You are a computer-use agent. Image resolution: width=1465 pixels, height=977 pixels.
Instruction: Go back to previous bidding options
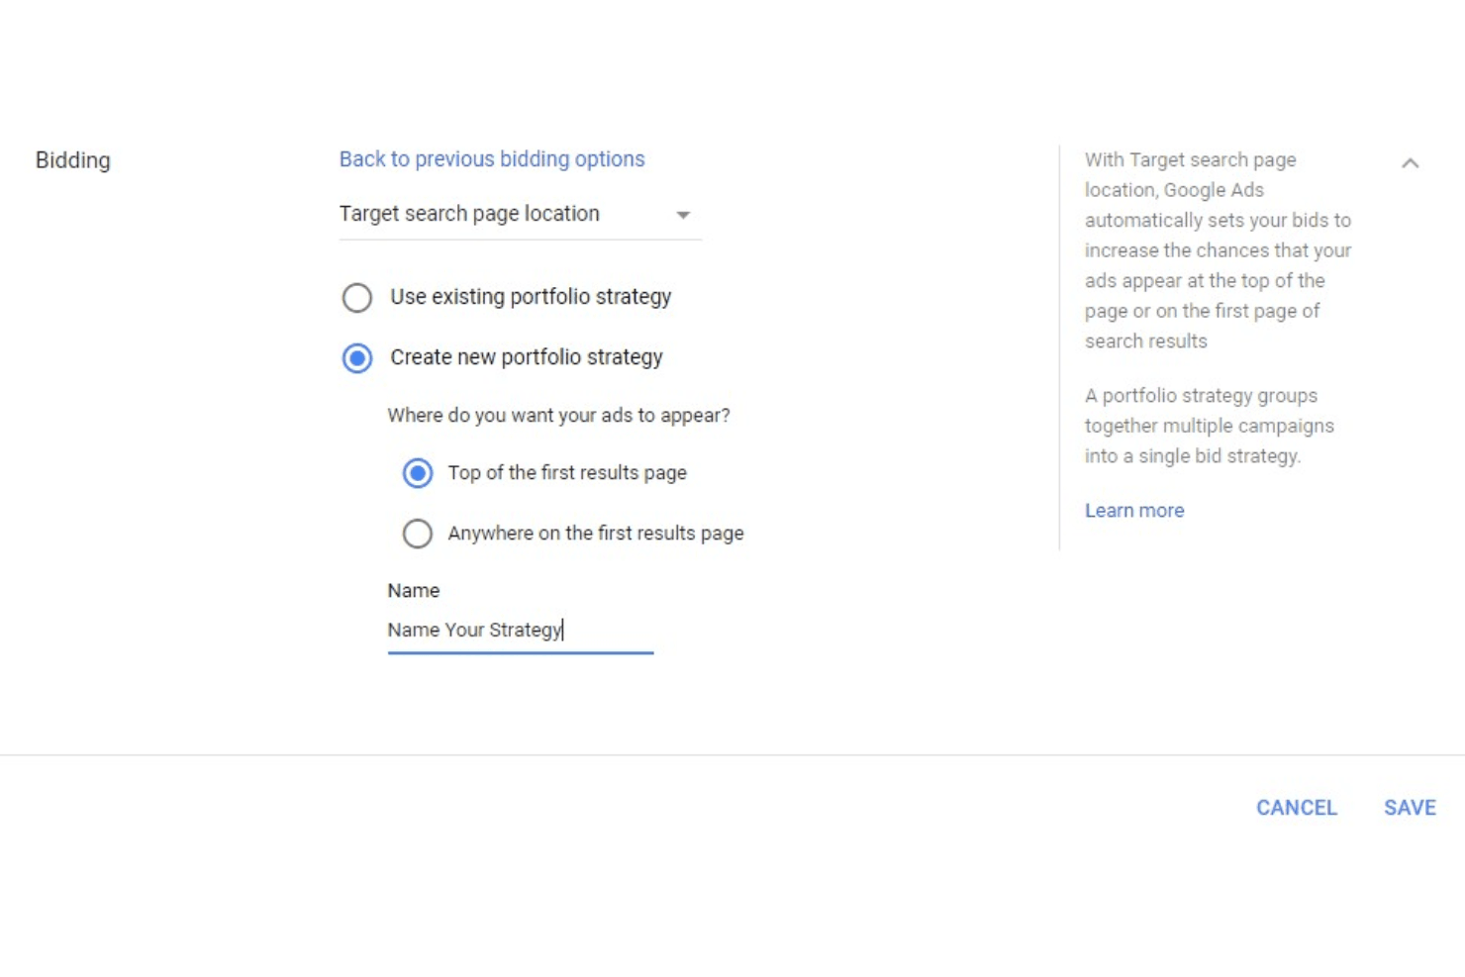click(492, 159)
